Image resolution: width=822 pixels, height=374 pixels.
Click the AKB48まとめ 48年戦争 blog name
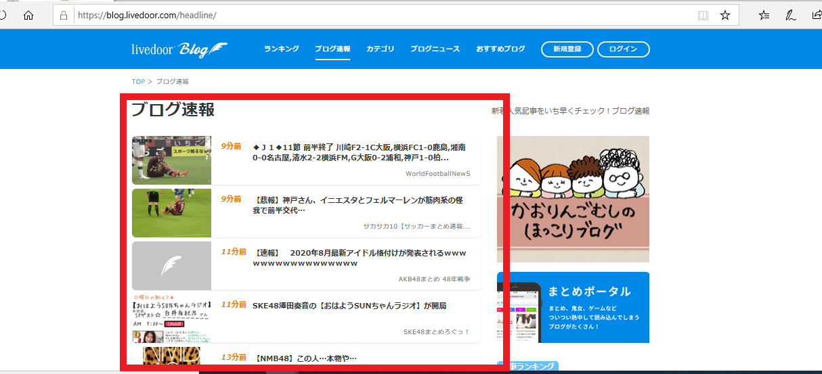tap(435, 279)
